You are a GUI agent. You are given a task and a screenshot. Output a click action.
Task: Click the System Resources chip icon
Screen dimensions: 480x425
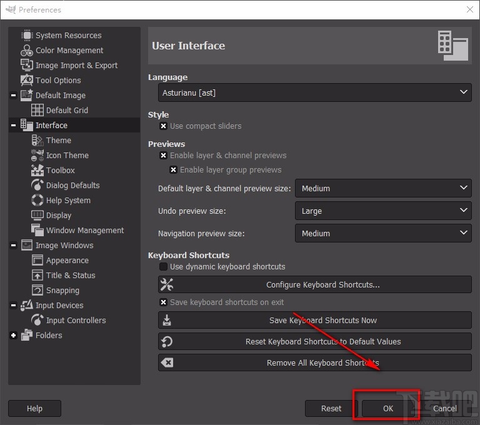(x=26, y=36)
